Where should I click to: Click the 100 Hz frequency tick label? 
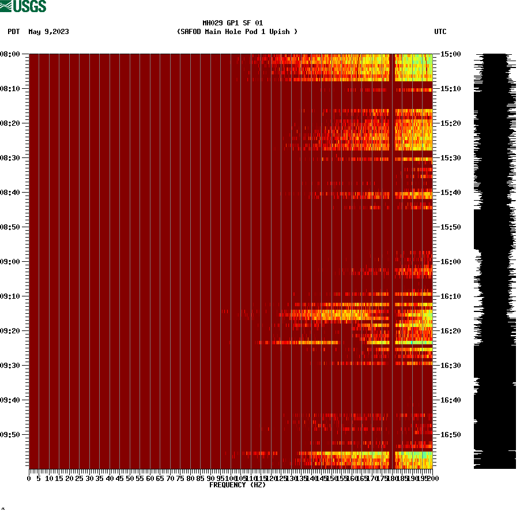pos(229,477)
